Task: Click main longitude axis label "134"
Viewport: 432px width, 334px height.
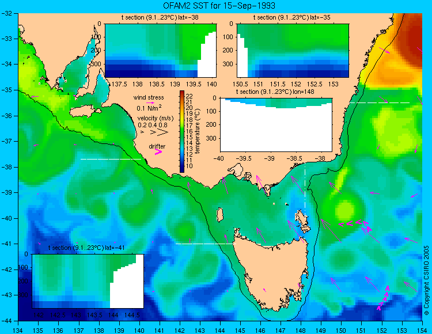Action: [18, 331]
